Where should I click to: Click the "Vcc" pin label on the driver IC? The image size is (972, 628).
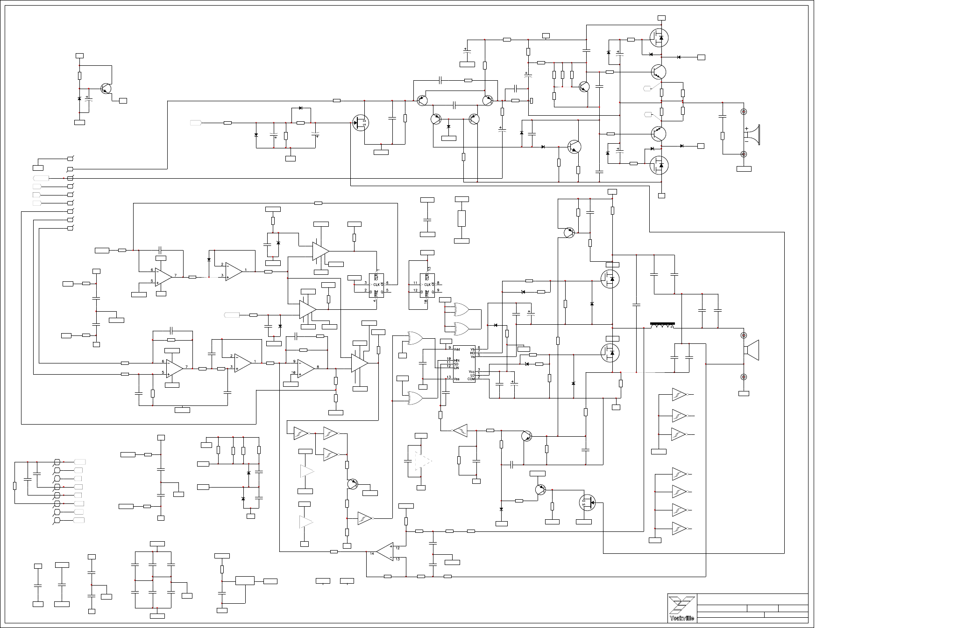pyautogui.click(x=472, y=371)
